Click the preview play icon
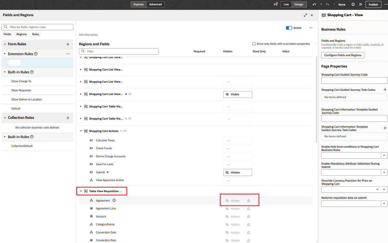The width and height of the screenshot is (388, 243). click(361, 4)
